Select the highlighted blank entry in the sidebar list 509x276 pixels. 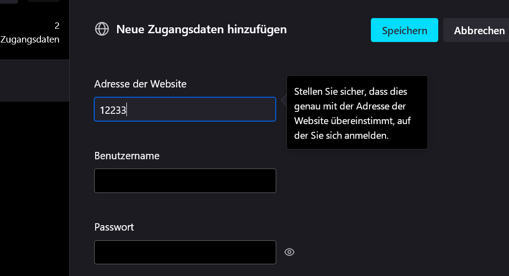pyautogui.click(x=34, y=81)
